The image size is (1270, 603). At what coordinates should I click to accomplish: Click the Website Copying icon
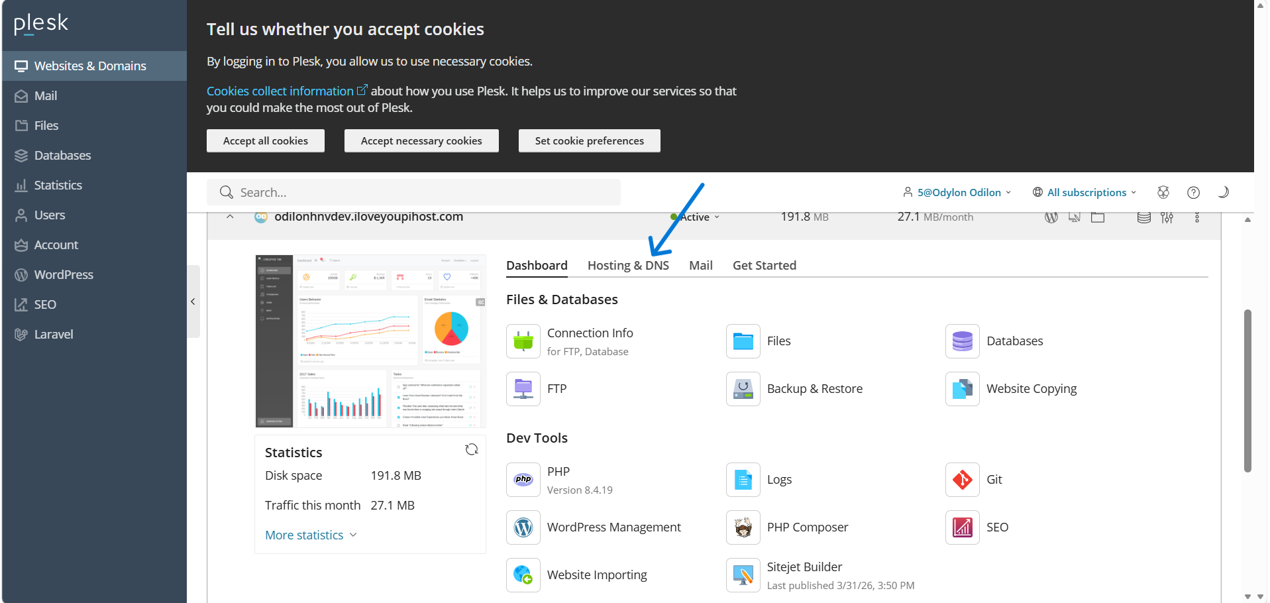coord(962,389)
